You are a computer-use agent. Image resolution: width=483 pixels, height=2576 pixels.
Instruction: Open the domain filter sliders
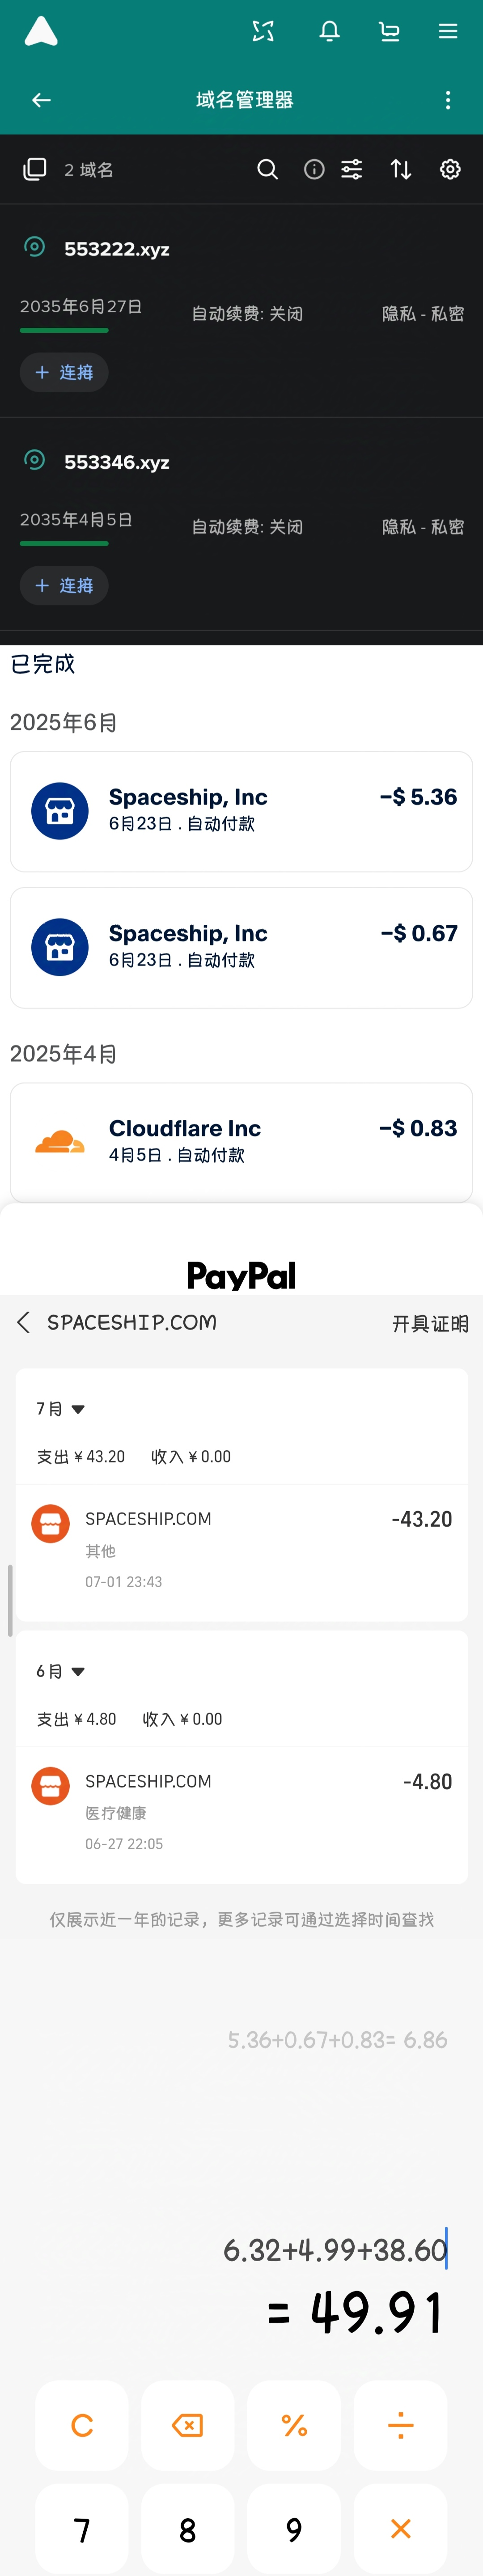pyautogui.click(x=352, y=170)
